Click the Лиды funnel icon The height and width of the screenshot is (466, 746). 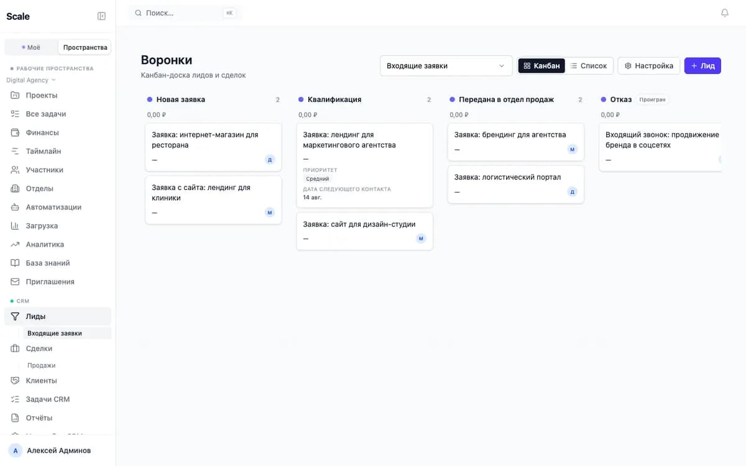coord(16,316)
